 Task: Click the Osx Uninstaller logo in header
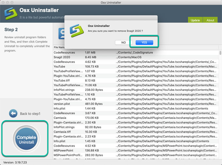click(x=11, y=13)
